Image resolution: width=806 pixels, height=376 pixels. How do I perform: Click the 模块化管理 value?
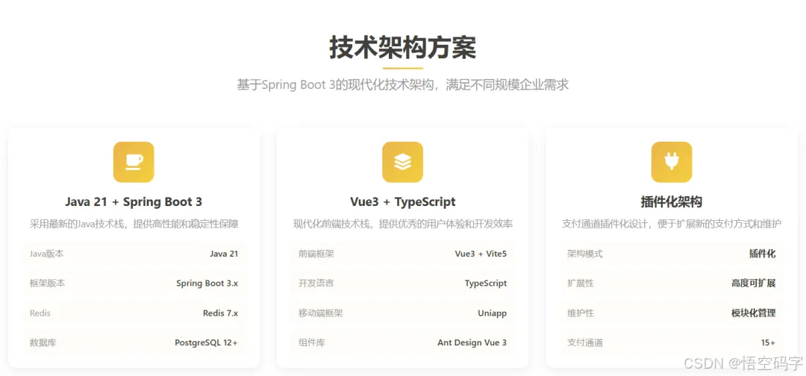(754, 313)
